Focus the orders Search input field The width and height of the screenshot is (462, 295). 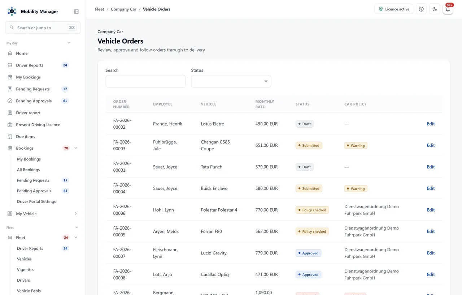coord(145,81)
